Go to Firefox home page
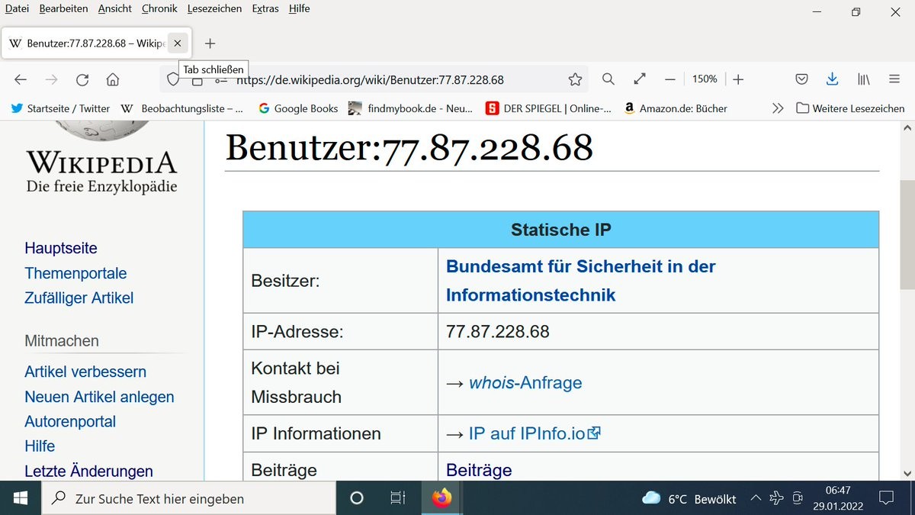Screen dimensions: 915x515 click(113, 79)
